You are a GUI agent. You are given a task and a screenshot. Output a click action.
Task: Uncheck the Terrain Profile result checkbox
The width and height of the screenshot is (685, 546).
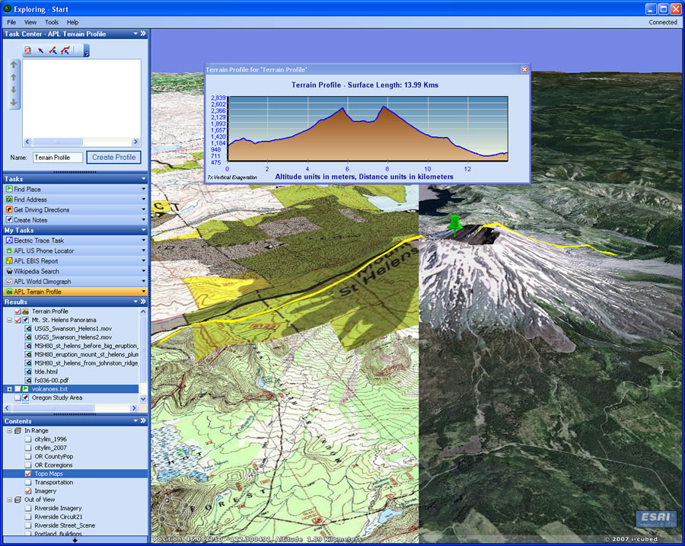(x=18, y=311)
